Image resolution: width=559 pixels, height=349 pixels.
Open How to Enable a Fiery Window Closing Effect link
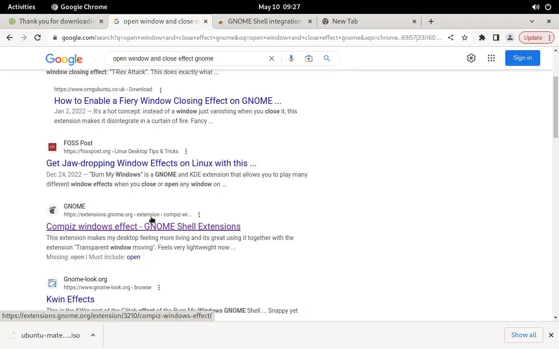[168, 101]
